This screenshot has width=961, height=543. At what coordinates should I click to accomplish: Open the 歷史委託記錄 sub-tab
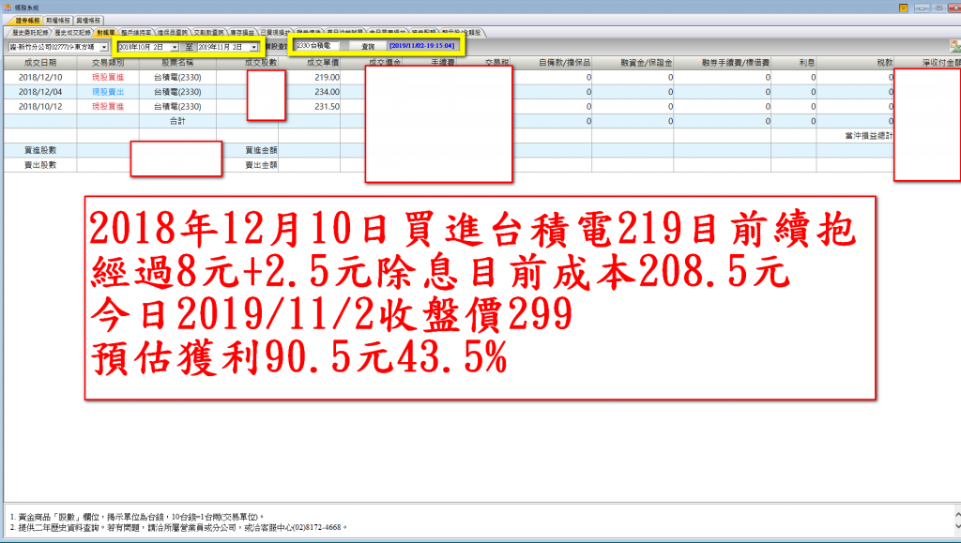click(29, 33)
